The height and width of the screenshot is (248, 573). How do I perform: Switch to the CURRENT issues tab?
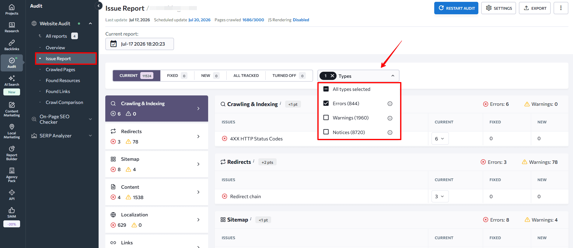pos(136,76)
